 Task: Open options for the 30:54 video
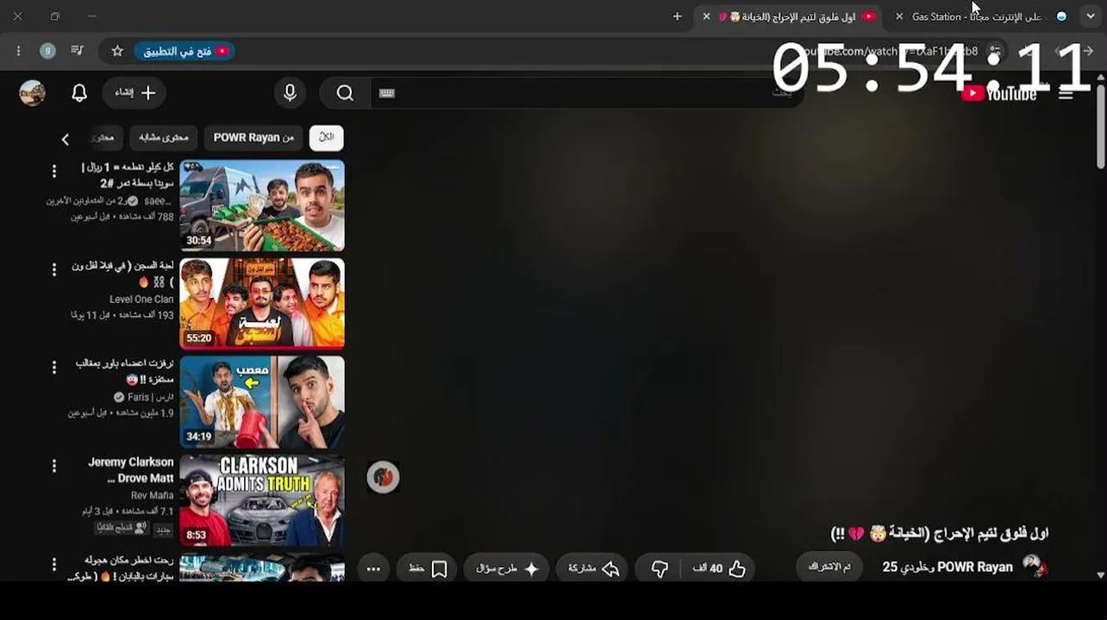(54, 171)
